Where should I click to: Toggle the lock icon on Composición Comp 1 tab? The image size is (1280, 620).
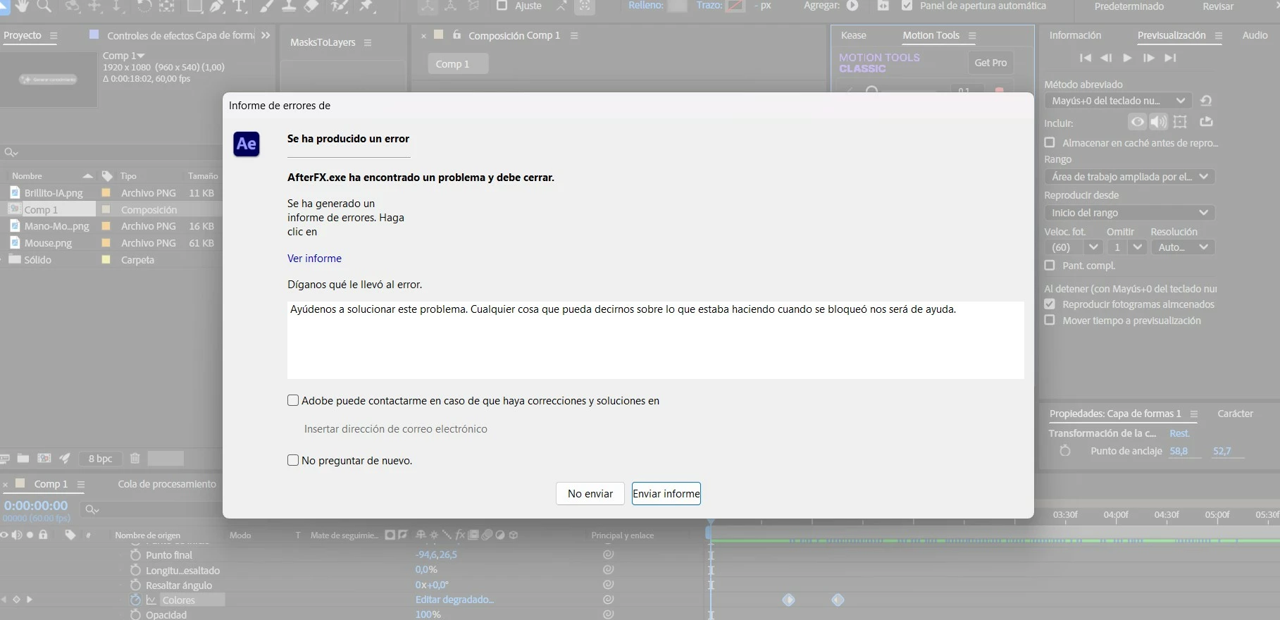pos(457,35)
